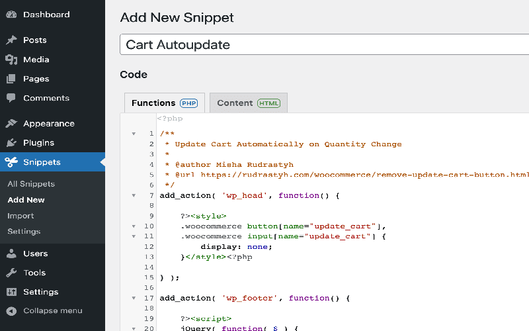Click the '}</style><?php' code line
Screen dimensions: 529x331
pos(216,257)
